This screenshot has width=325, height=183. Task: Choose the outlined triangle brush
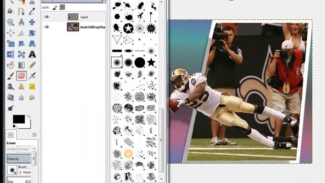[117, 40]
